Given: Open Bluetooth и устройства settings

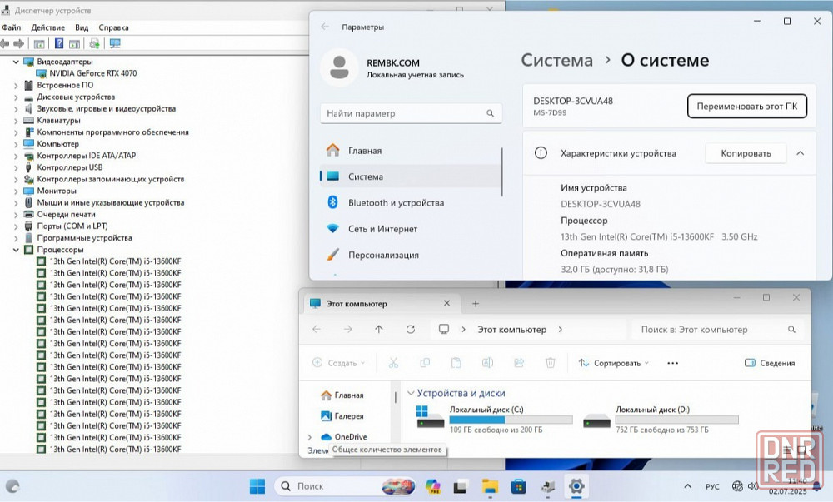Looking at the screenshot, I should tap(396, 202).
